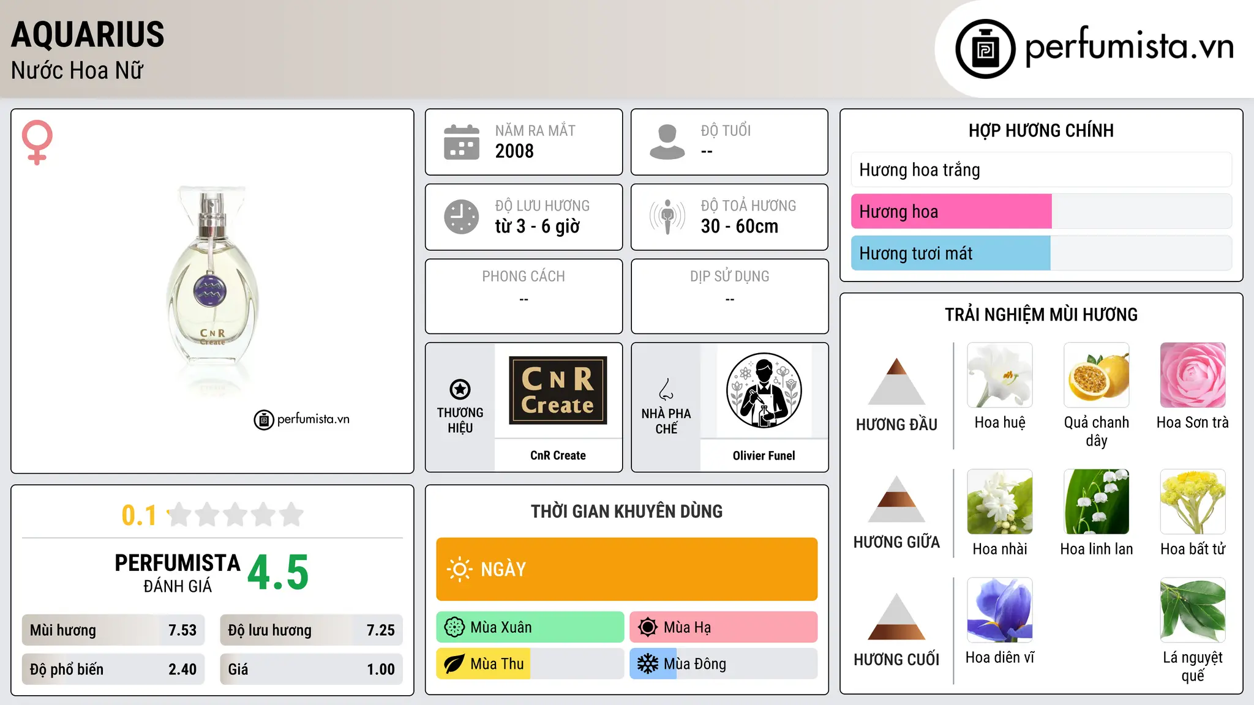Click the Dịp Sử Dụng occasion card
The image size is (1254, 705).
729,296
